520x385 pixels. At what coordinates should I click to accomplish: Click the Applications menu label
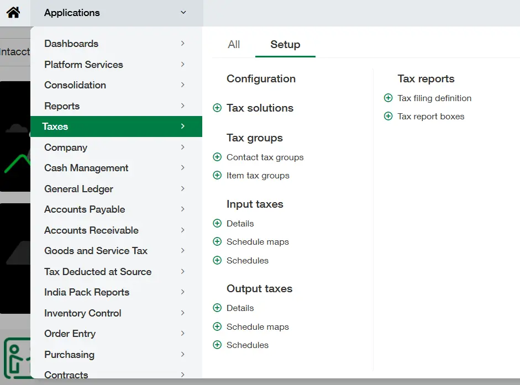[x=72, y=13]
